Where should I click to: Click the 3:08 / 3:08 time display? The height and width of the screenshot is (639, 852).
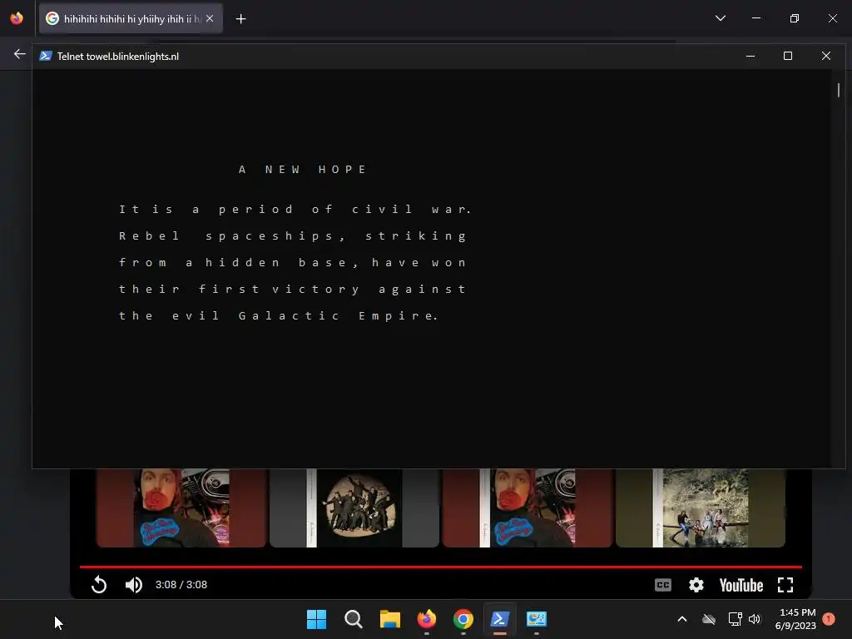pyautogui.click(x=181, y=585)
